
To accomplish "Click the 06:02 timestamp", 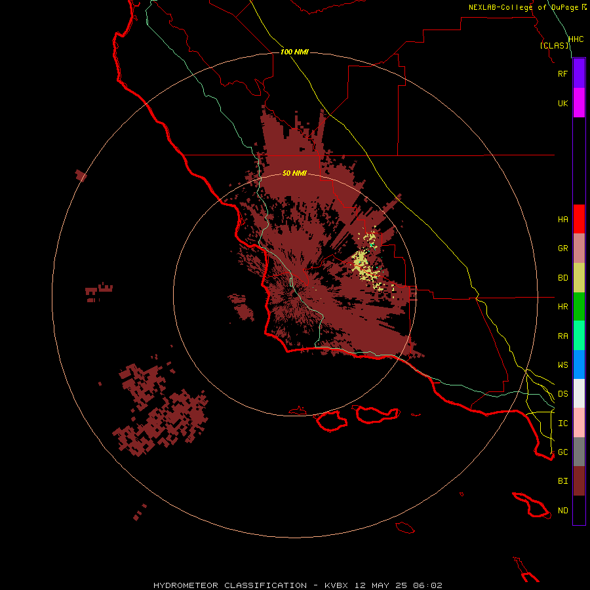I will coord(427,585).
